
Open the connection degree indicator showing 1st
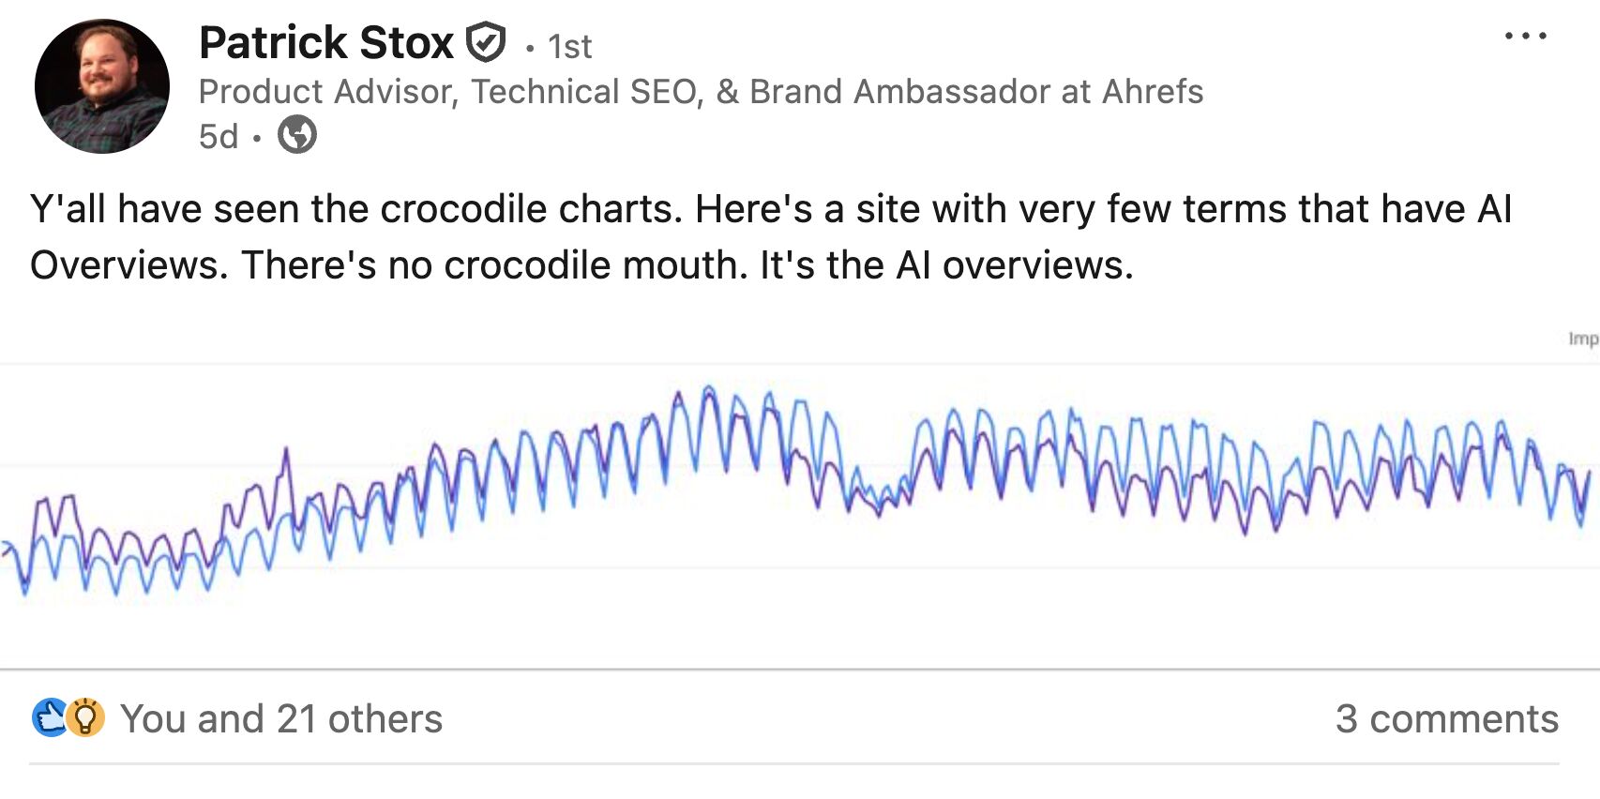(x=570, y=44)
